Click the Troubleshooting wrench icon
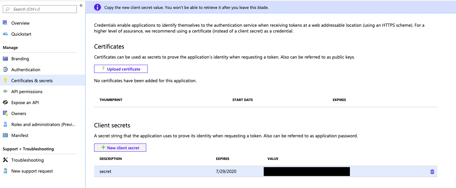 pyautogui.click(x=5, y=160)
